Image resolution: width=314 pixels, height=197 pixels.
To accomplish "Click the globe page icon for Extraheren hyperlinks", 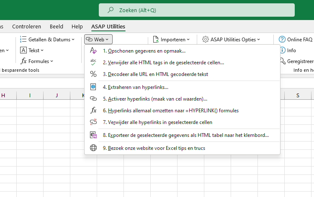I will (93, 87).
